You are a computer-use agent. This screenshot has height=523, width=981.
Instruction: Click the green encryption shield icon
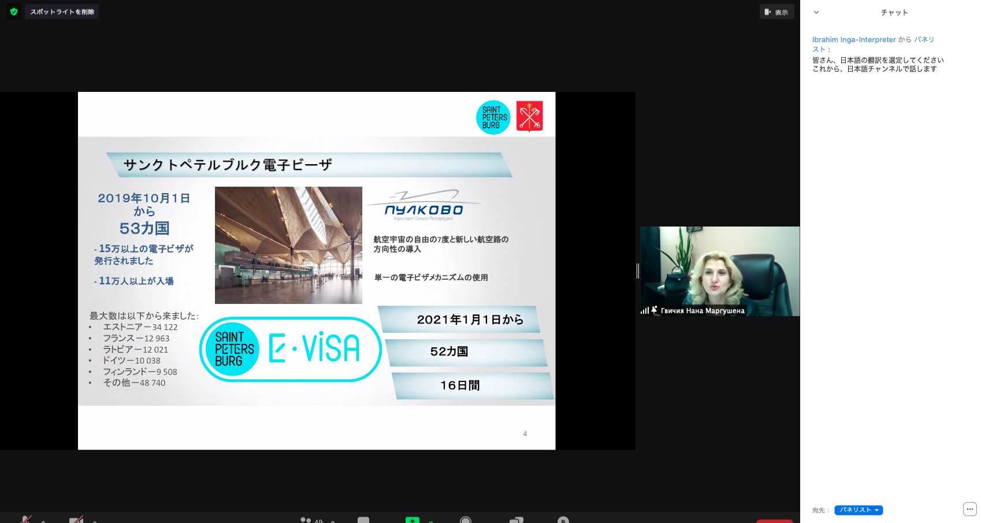click(14, 12)
